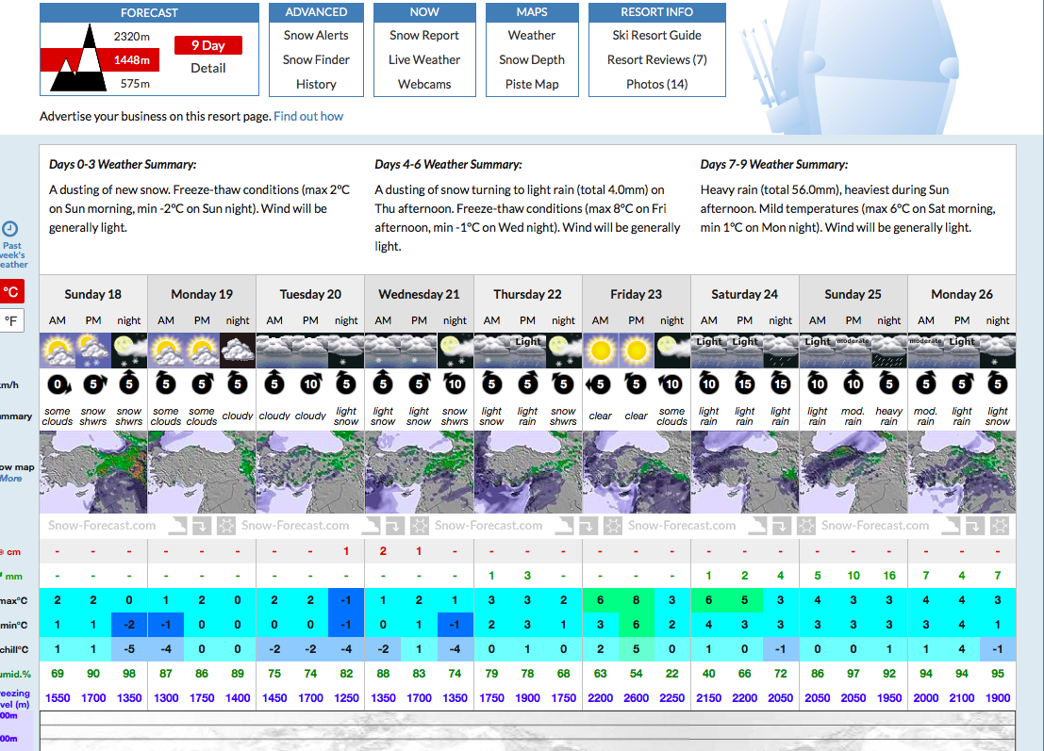Open the Snow Finder link

coord(316,60)
